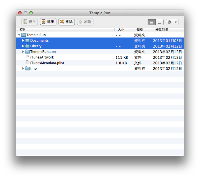The height and width of the screenshot is (178, 200).
Task: Expand the Documents folder triangle
Action: pyautogui.click(x=23, y=41)
